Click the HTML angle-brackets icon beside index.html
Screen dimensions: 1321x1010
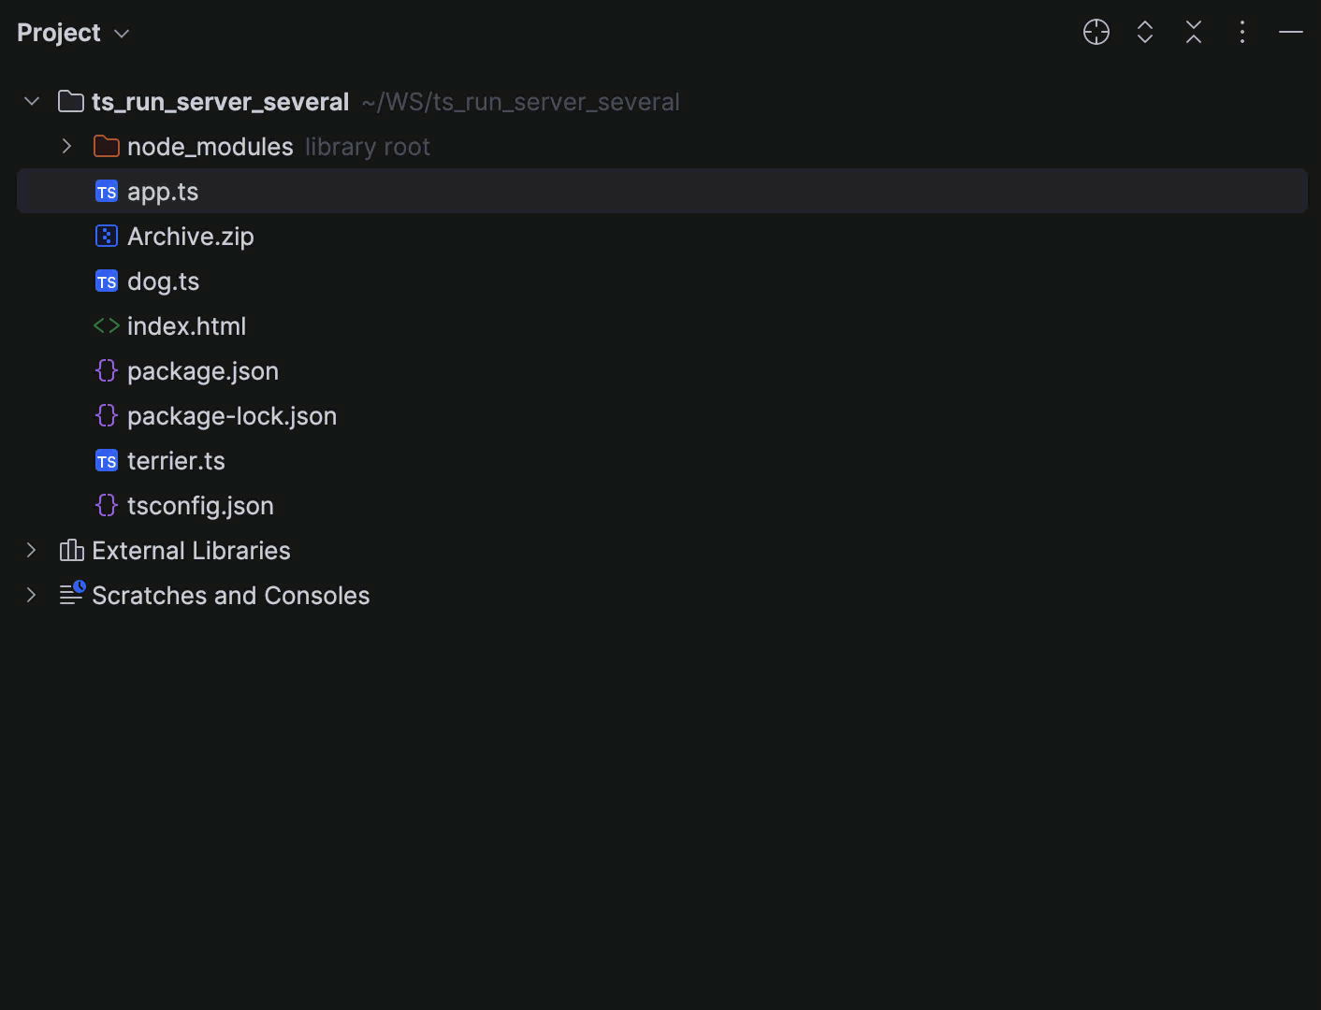tap(106, 325)
